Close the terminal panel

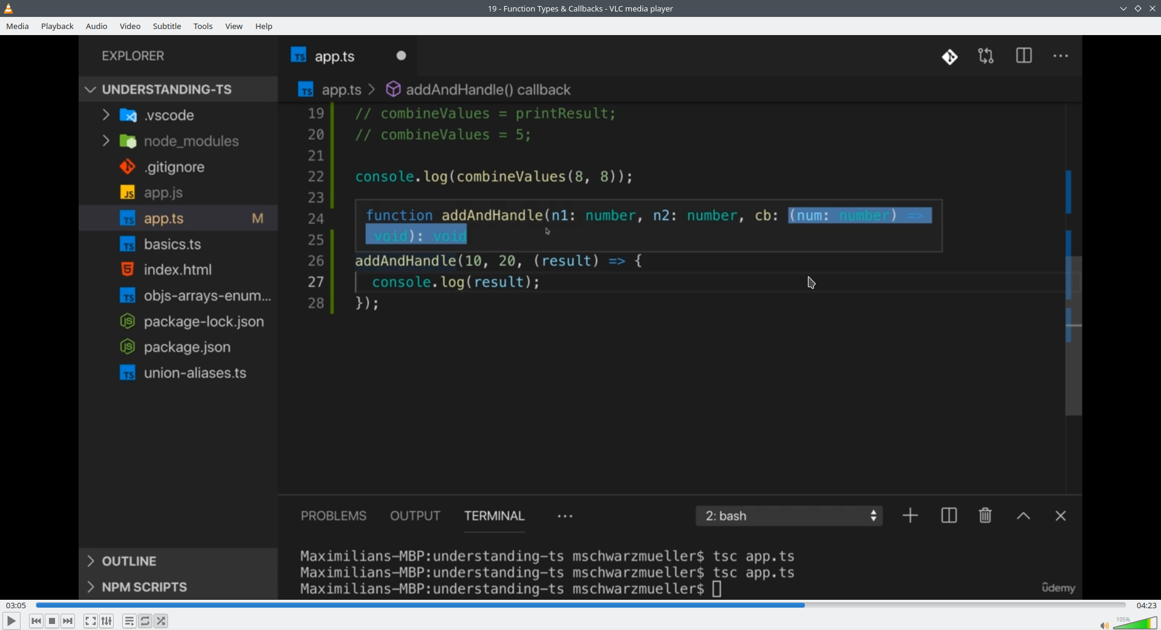1061,516
